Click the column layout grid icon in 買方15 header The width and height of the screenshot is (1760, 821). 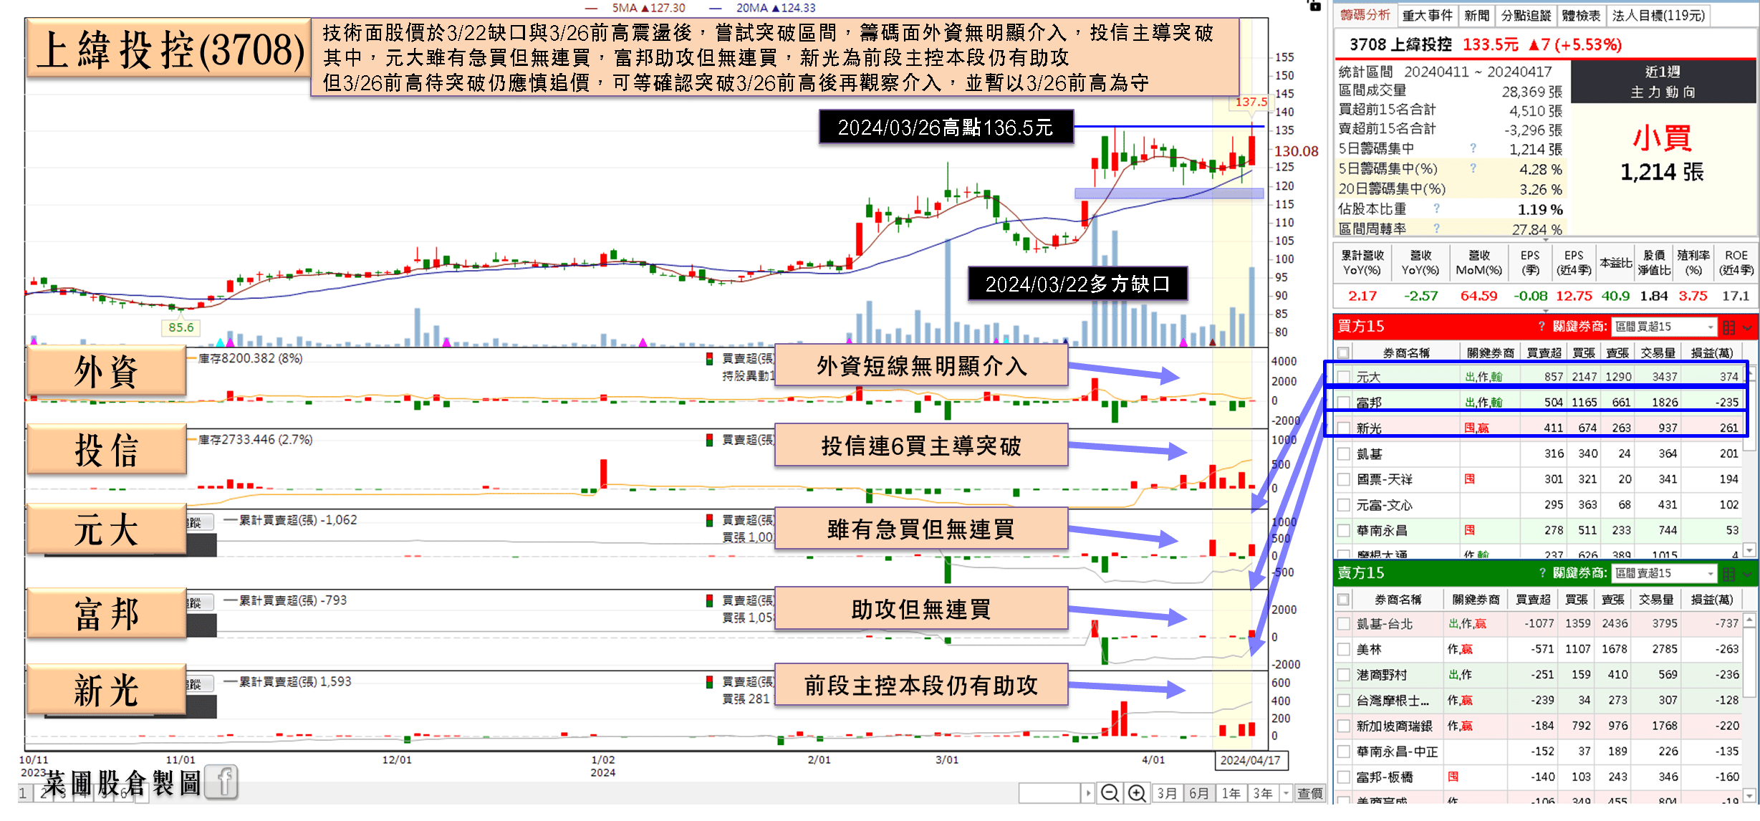point(1728,327)
